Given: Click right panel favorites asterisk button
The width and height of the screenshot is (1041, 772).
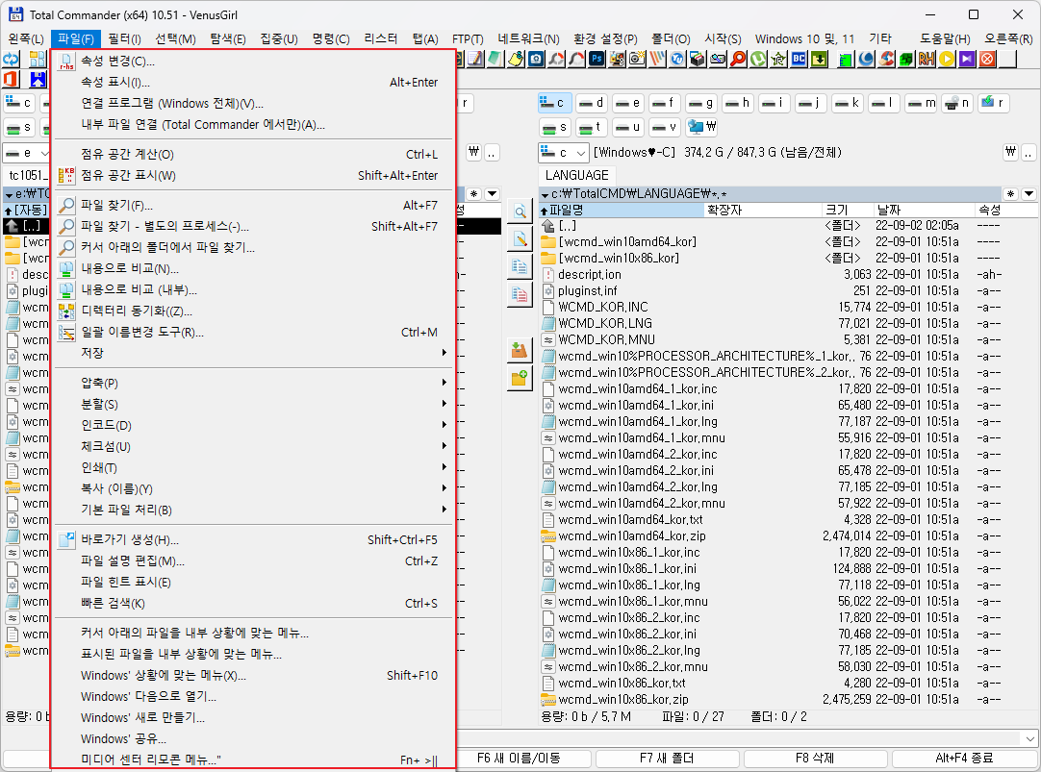Looking at the screenshot, I should click(1010, 193).
